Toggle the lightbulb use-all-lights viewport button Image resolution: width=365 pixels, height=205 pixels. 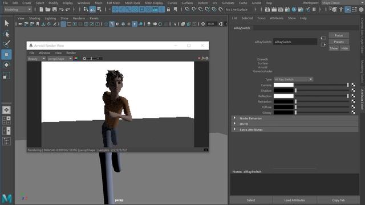[135, 24]
